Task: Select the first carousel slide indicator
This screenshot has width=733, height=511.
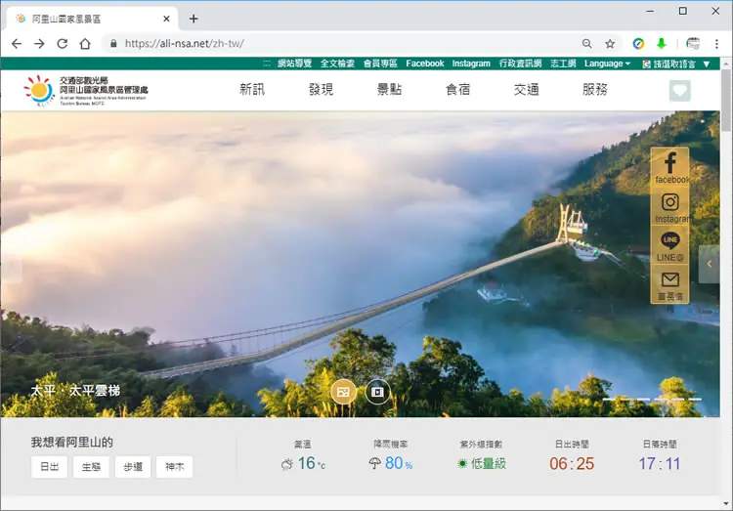Action: [x=609, y=400]
